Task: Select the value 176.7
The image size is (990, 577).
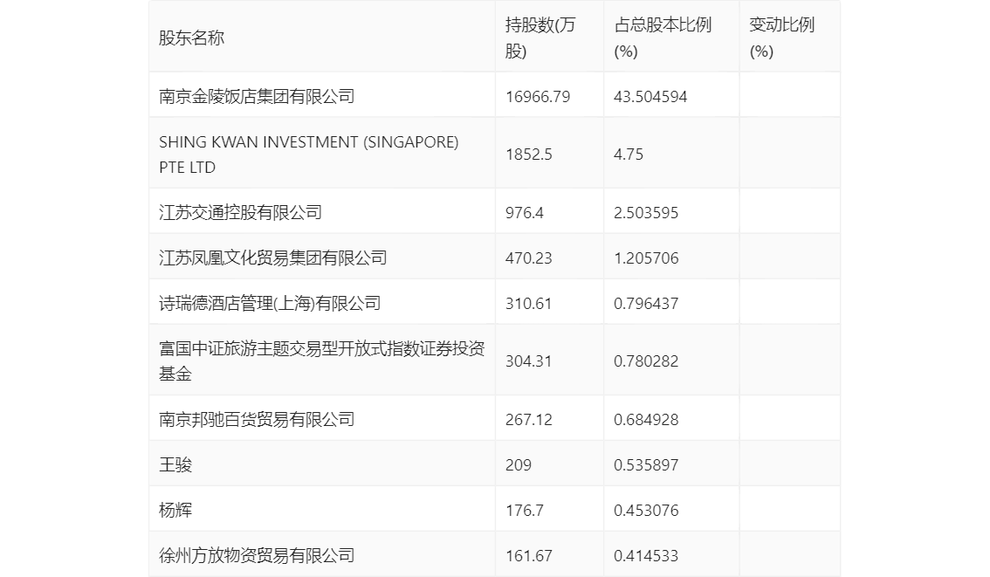Action: coord(524,511)
